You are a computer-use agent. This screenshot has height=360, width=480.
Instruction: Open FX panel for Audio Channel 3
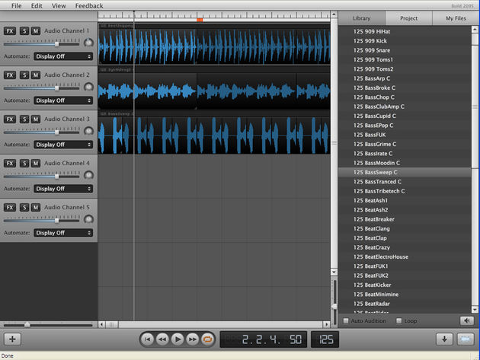[10, 119]
